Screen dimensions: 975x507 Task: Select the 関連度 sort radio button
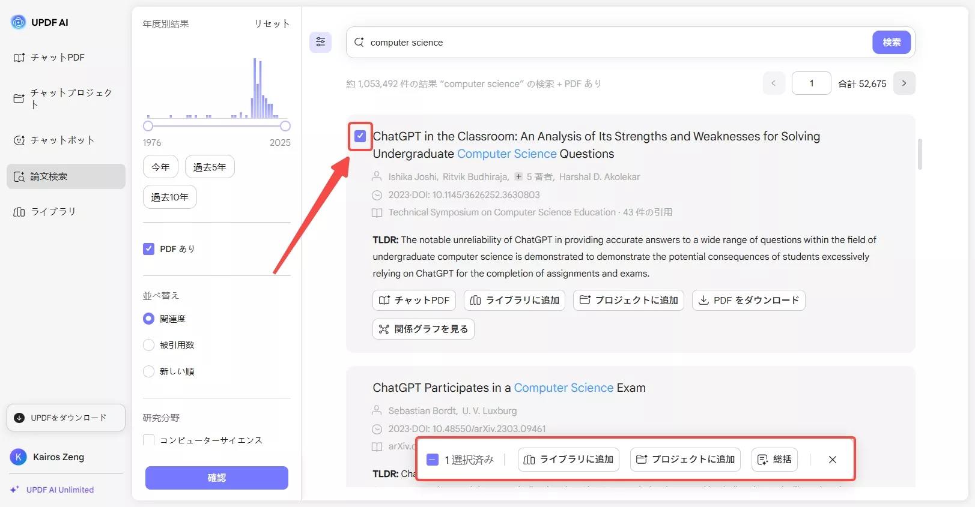(148, 319)
